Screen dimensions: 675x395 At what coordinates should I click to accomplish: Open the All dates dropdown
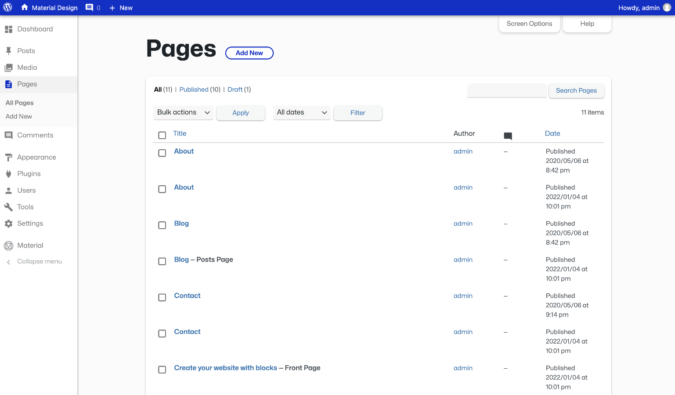[x=302, y=112]
